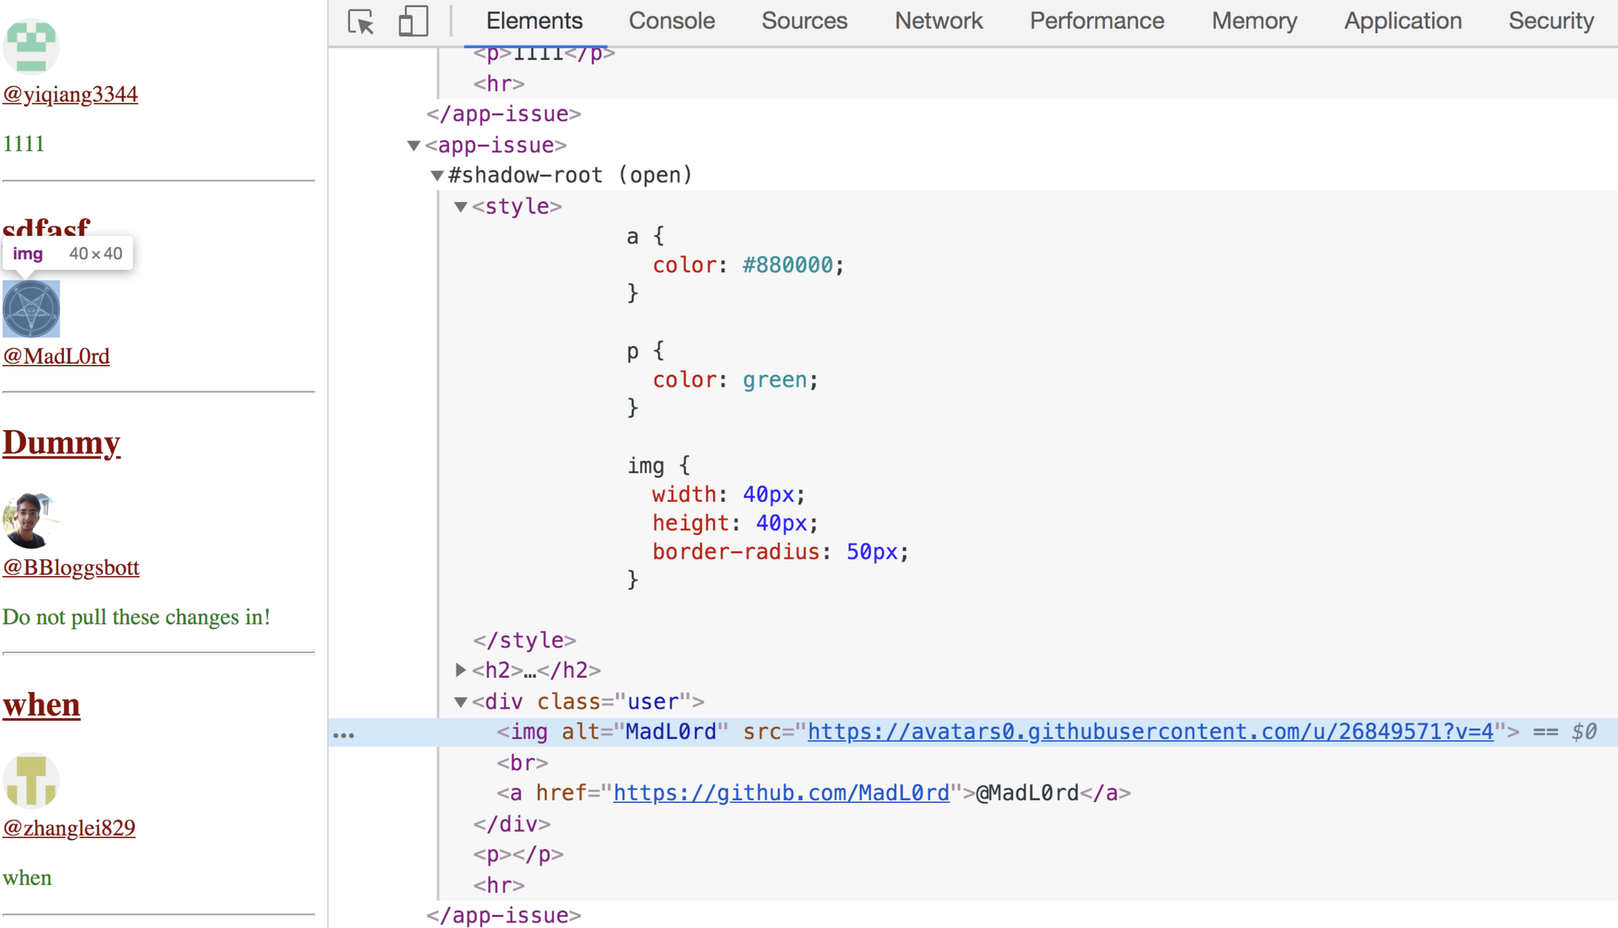
Task: Open the Dummy issue heading link
Action: coord(61,442)
